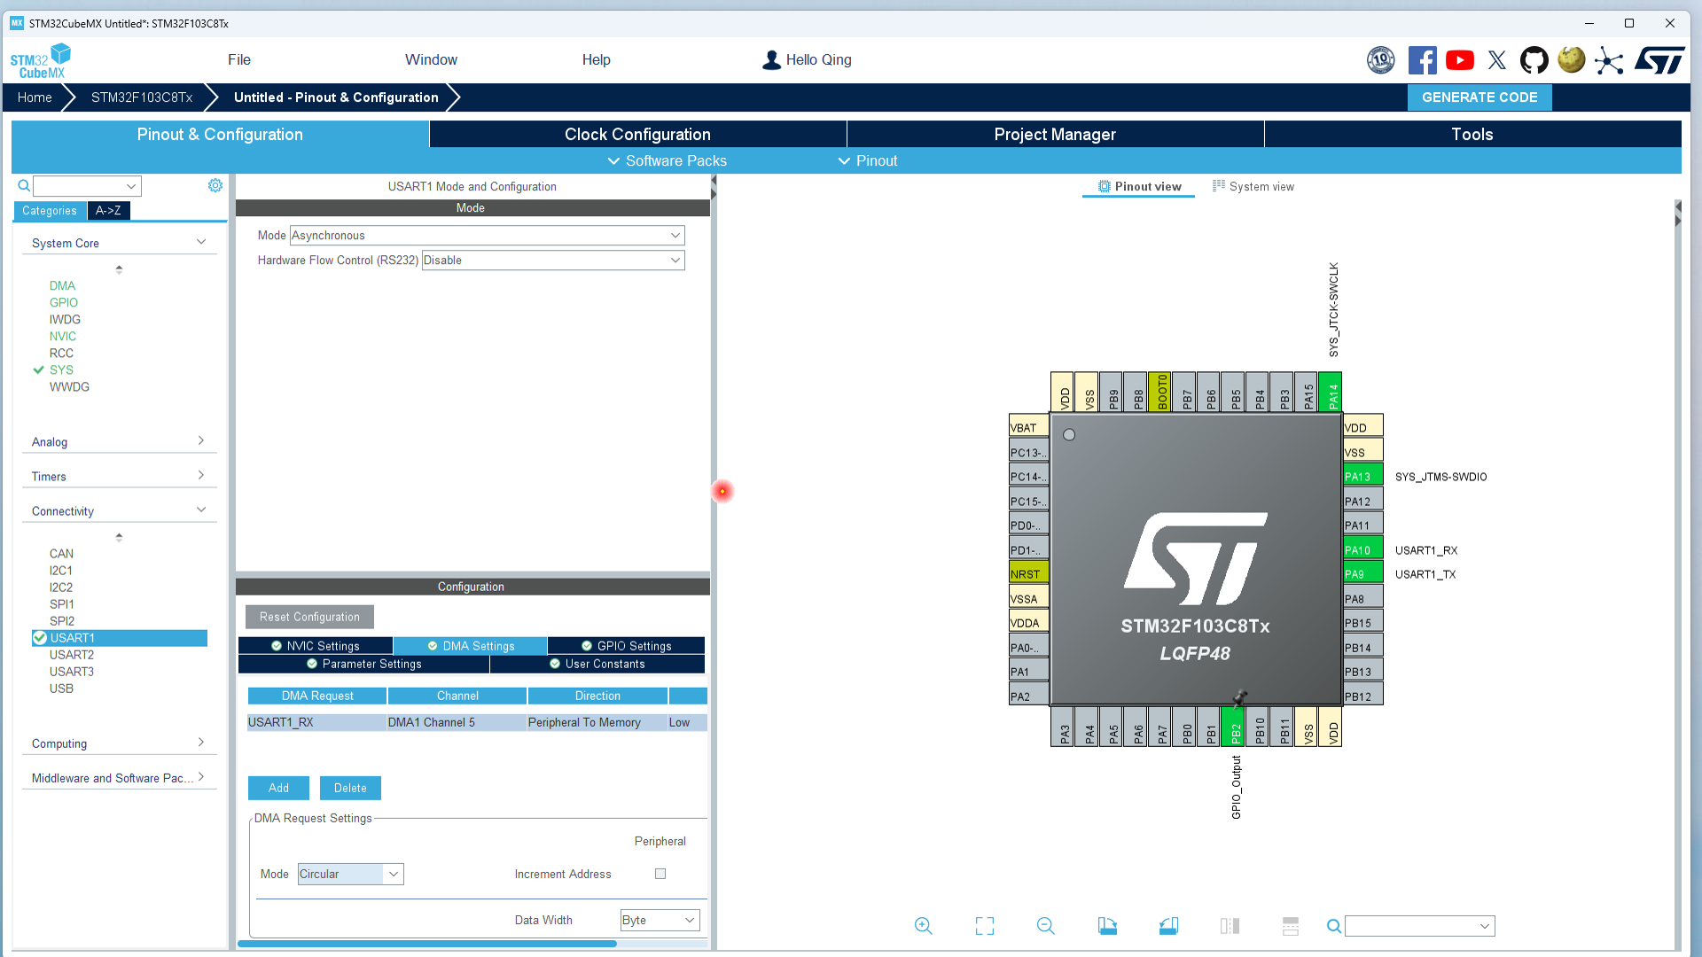Zoom out of the pinout view

(1045, 926)
